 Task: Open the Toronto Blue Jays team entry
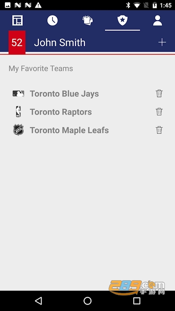tap(64, 94)
